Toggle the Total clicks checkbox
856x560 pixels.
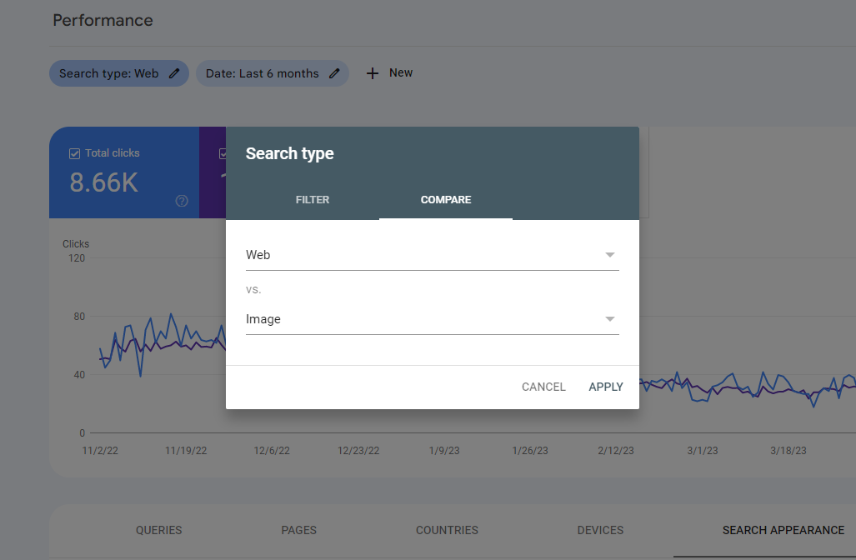click(x=74, y=153)
